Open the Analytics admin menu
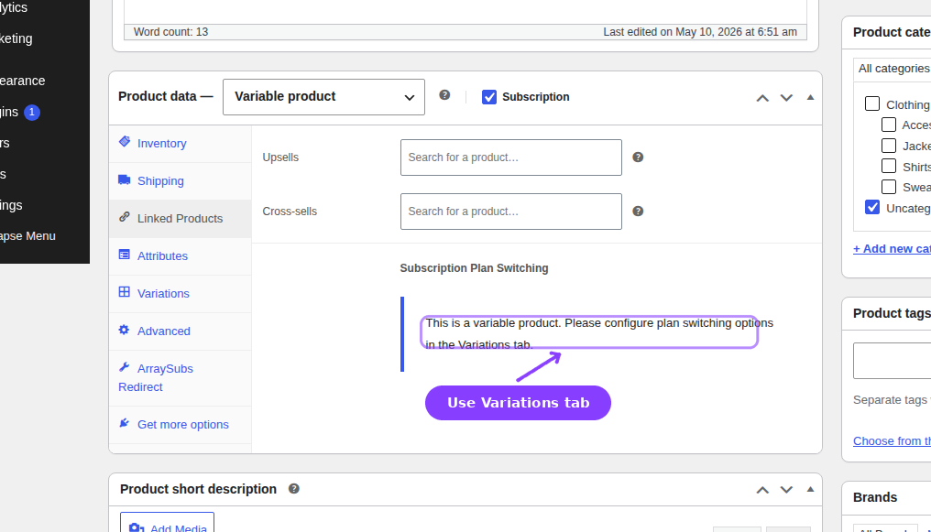 pyautogui.click(x=14, y=7)
